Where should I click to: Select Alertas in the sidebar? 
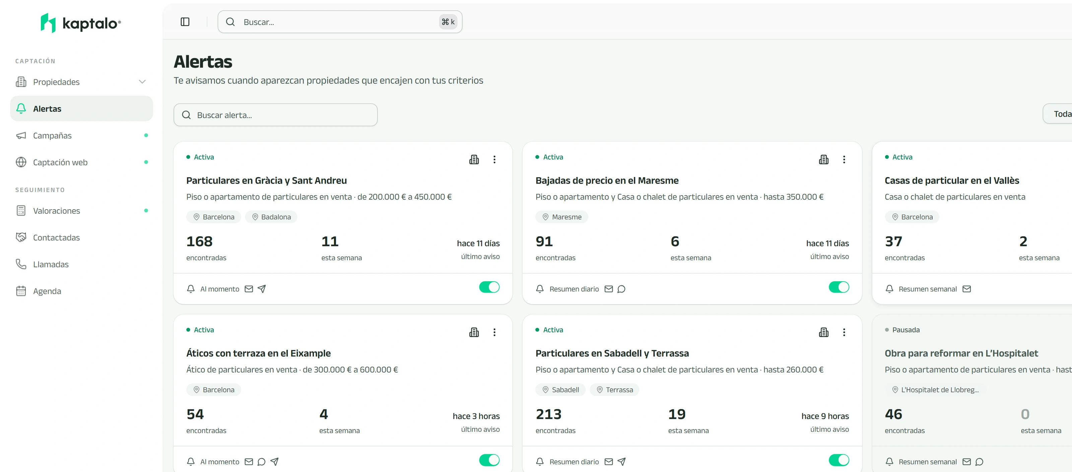(81, 108)
